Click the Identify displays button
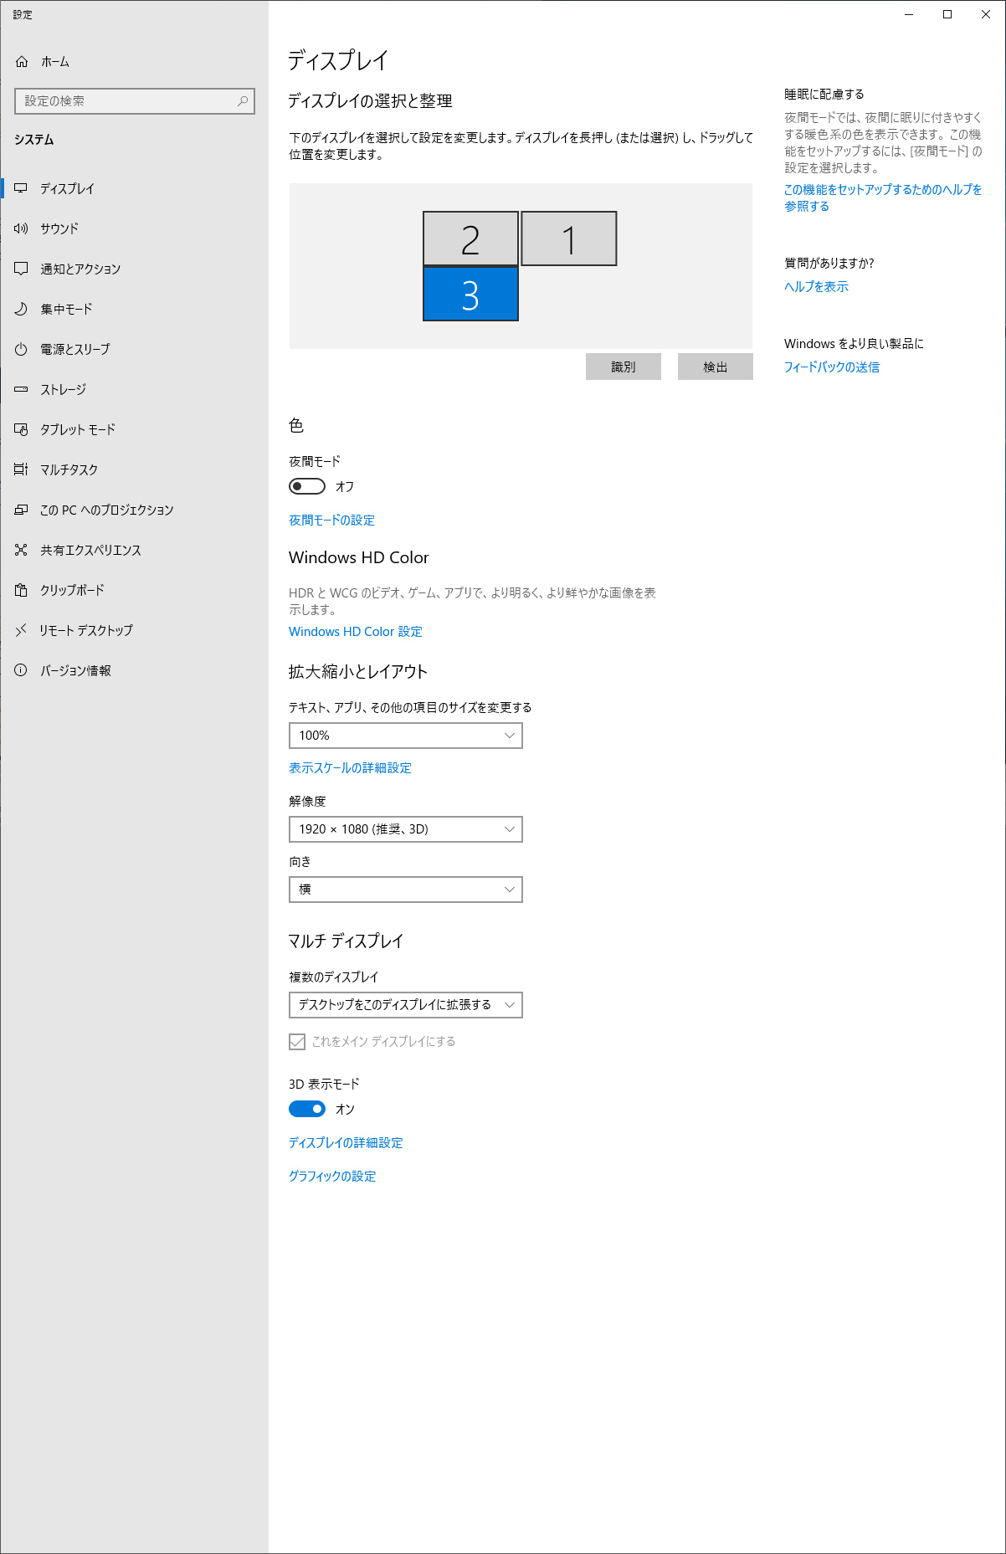This screenshot has height=1554, width=1006. pos(624,367)
